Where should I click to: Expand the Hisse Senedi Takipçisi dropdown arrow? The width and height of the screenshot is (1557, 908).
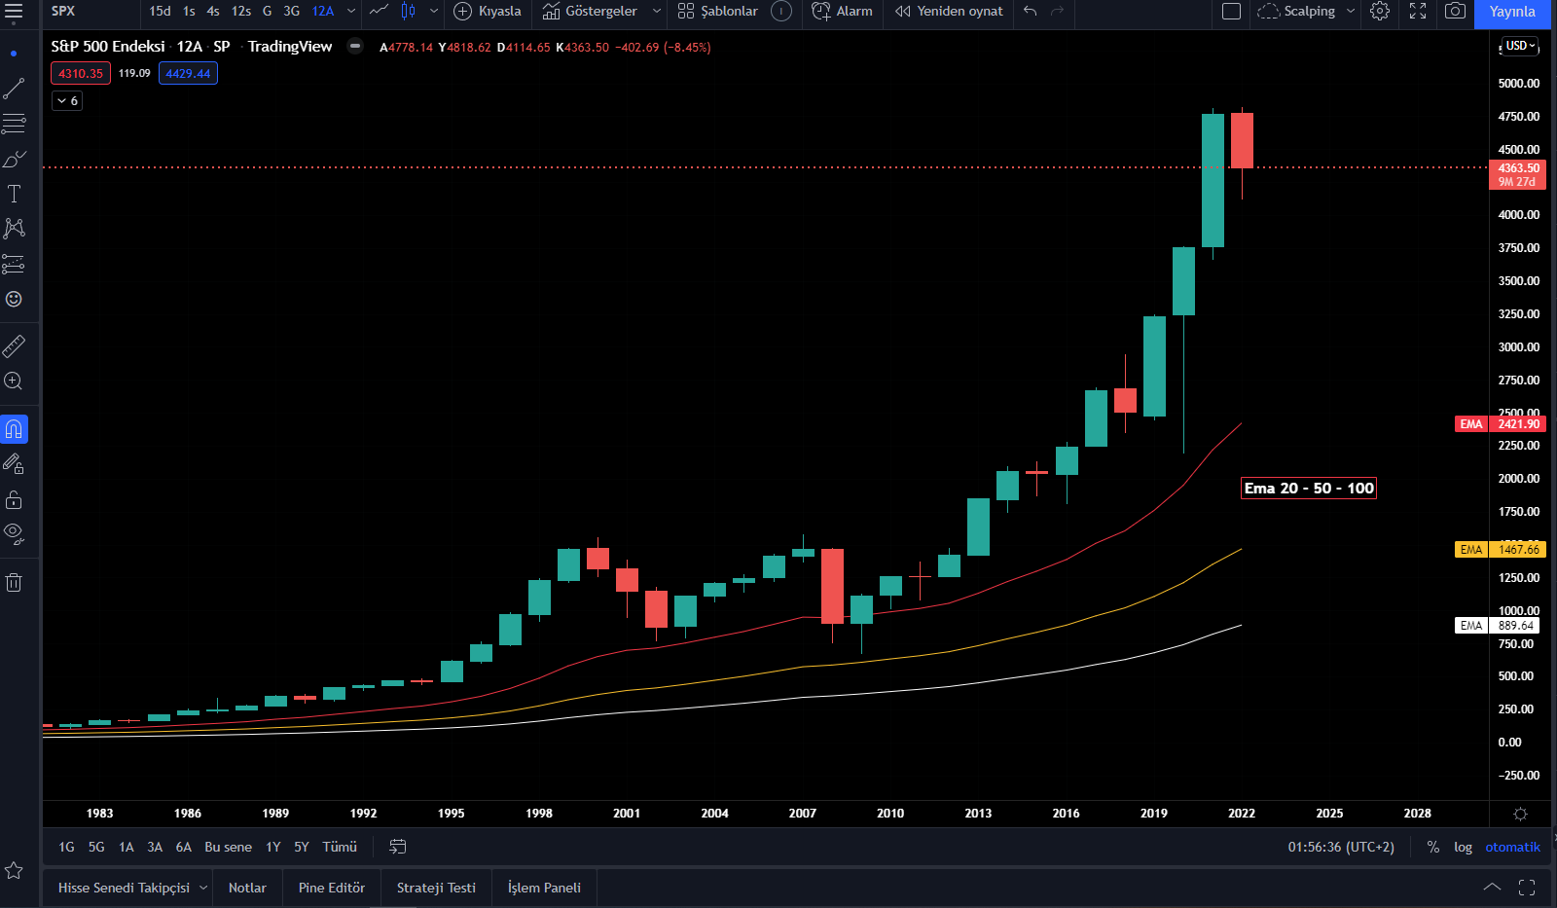coord(203,888)
